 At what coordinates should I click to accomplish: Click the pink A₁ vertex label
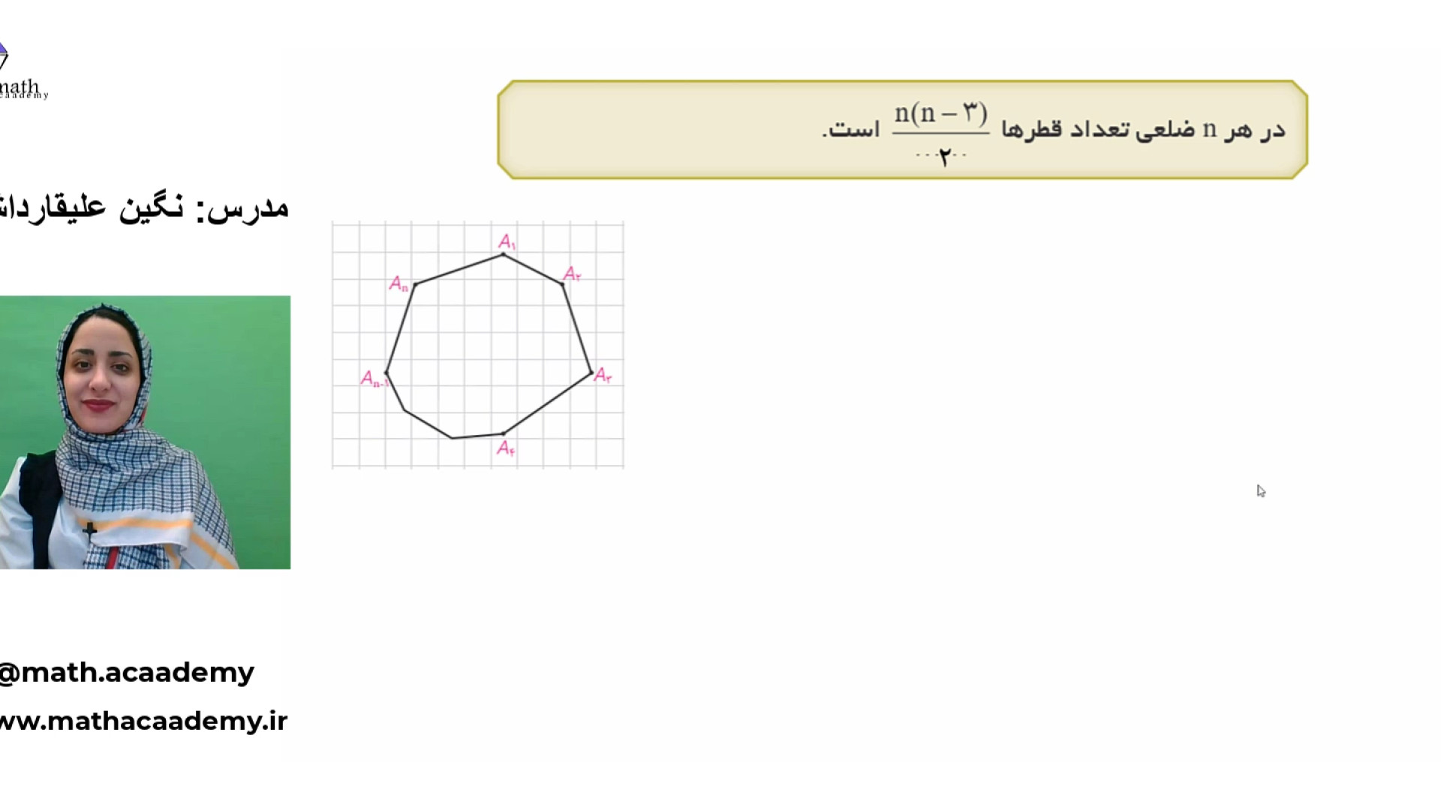coord(507,241)
